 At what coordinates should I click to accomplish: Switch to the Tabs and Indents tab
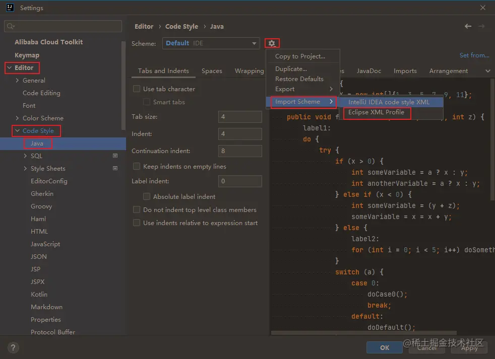pyautogui.click(x=163, y=71)
